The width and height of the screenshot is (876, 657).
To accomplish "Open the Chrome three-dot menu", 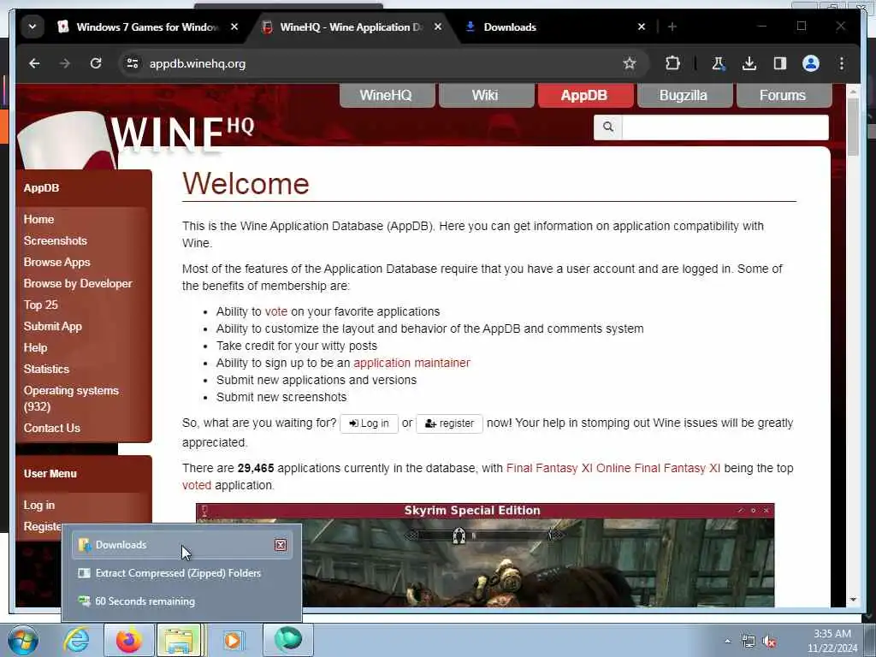I will tap(842, 63).
